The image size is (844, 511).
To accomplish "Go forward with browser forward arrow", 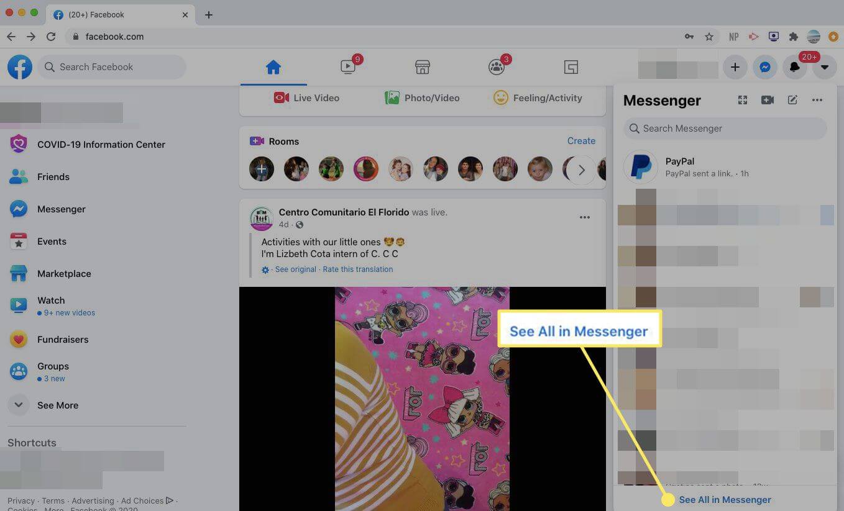I will point(31,37).
